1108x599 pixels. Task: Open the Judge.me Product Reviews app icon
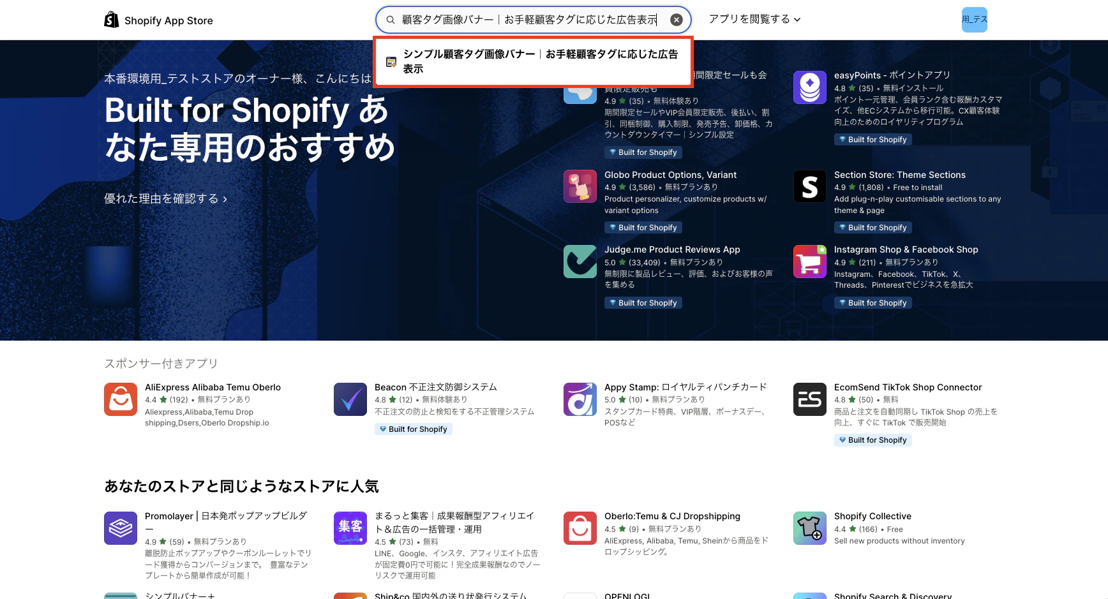[580, 262]
